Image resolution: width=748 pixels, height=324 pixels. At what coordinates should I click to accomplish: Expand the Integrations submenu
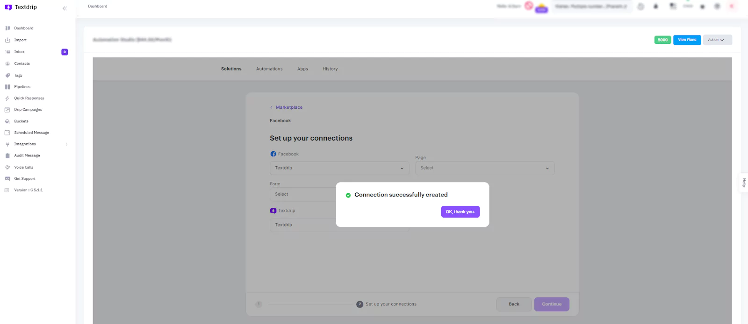point(66,144)
